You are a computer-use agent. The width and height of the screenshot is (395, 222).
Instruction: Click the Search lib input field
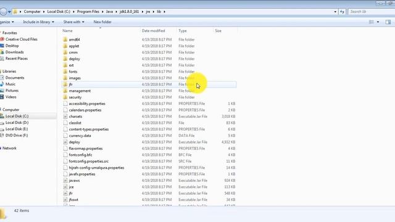click(372, 12)
